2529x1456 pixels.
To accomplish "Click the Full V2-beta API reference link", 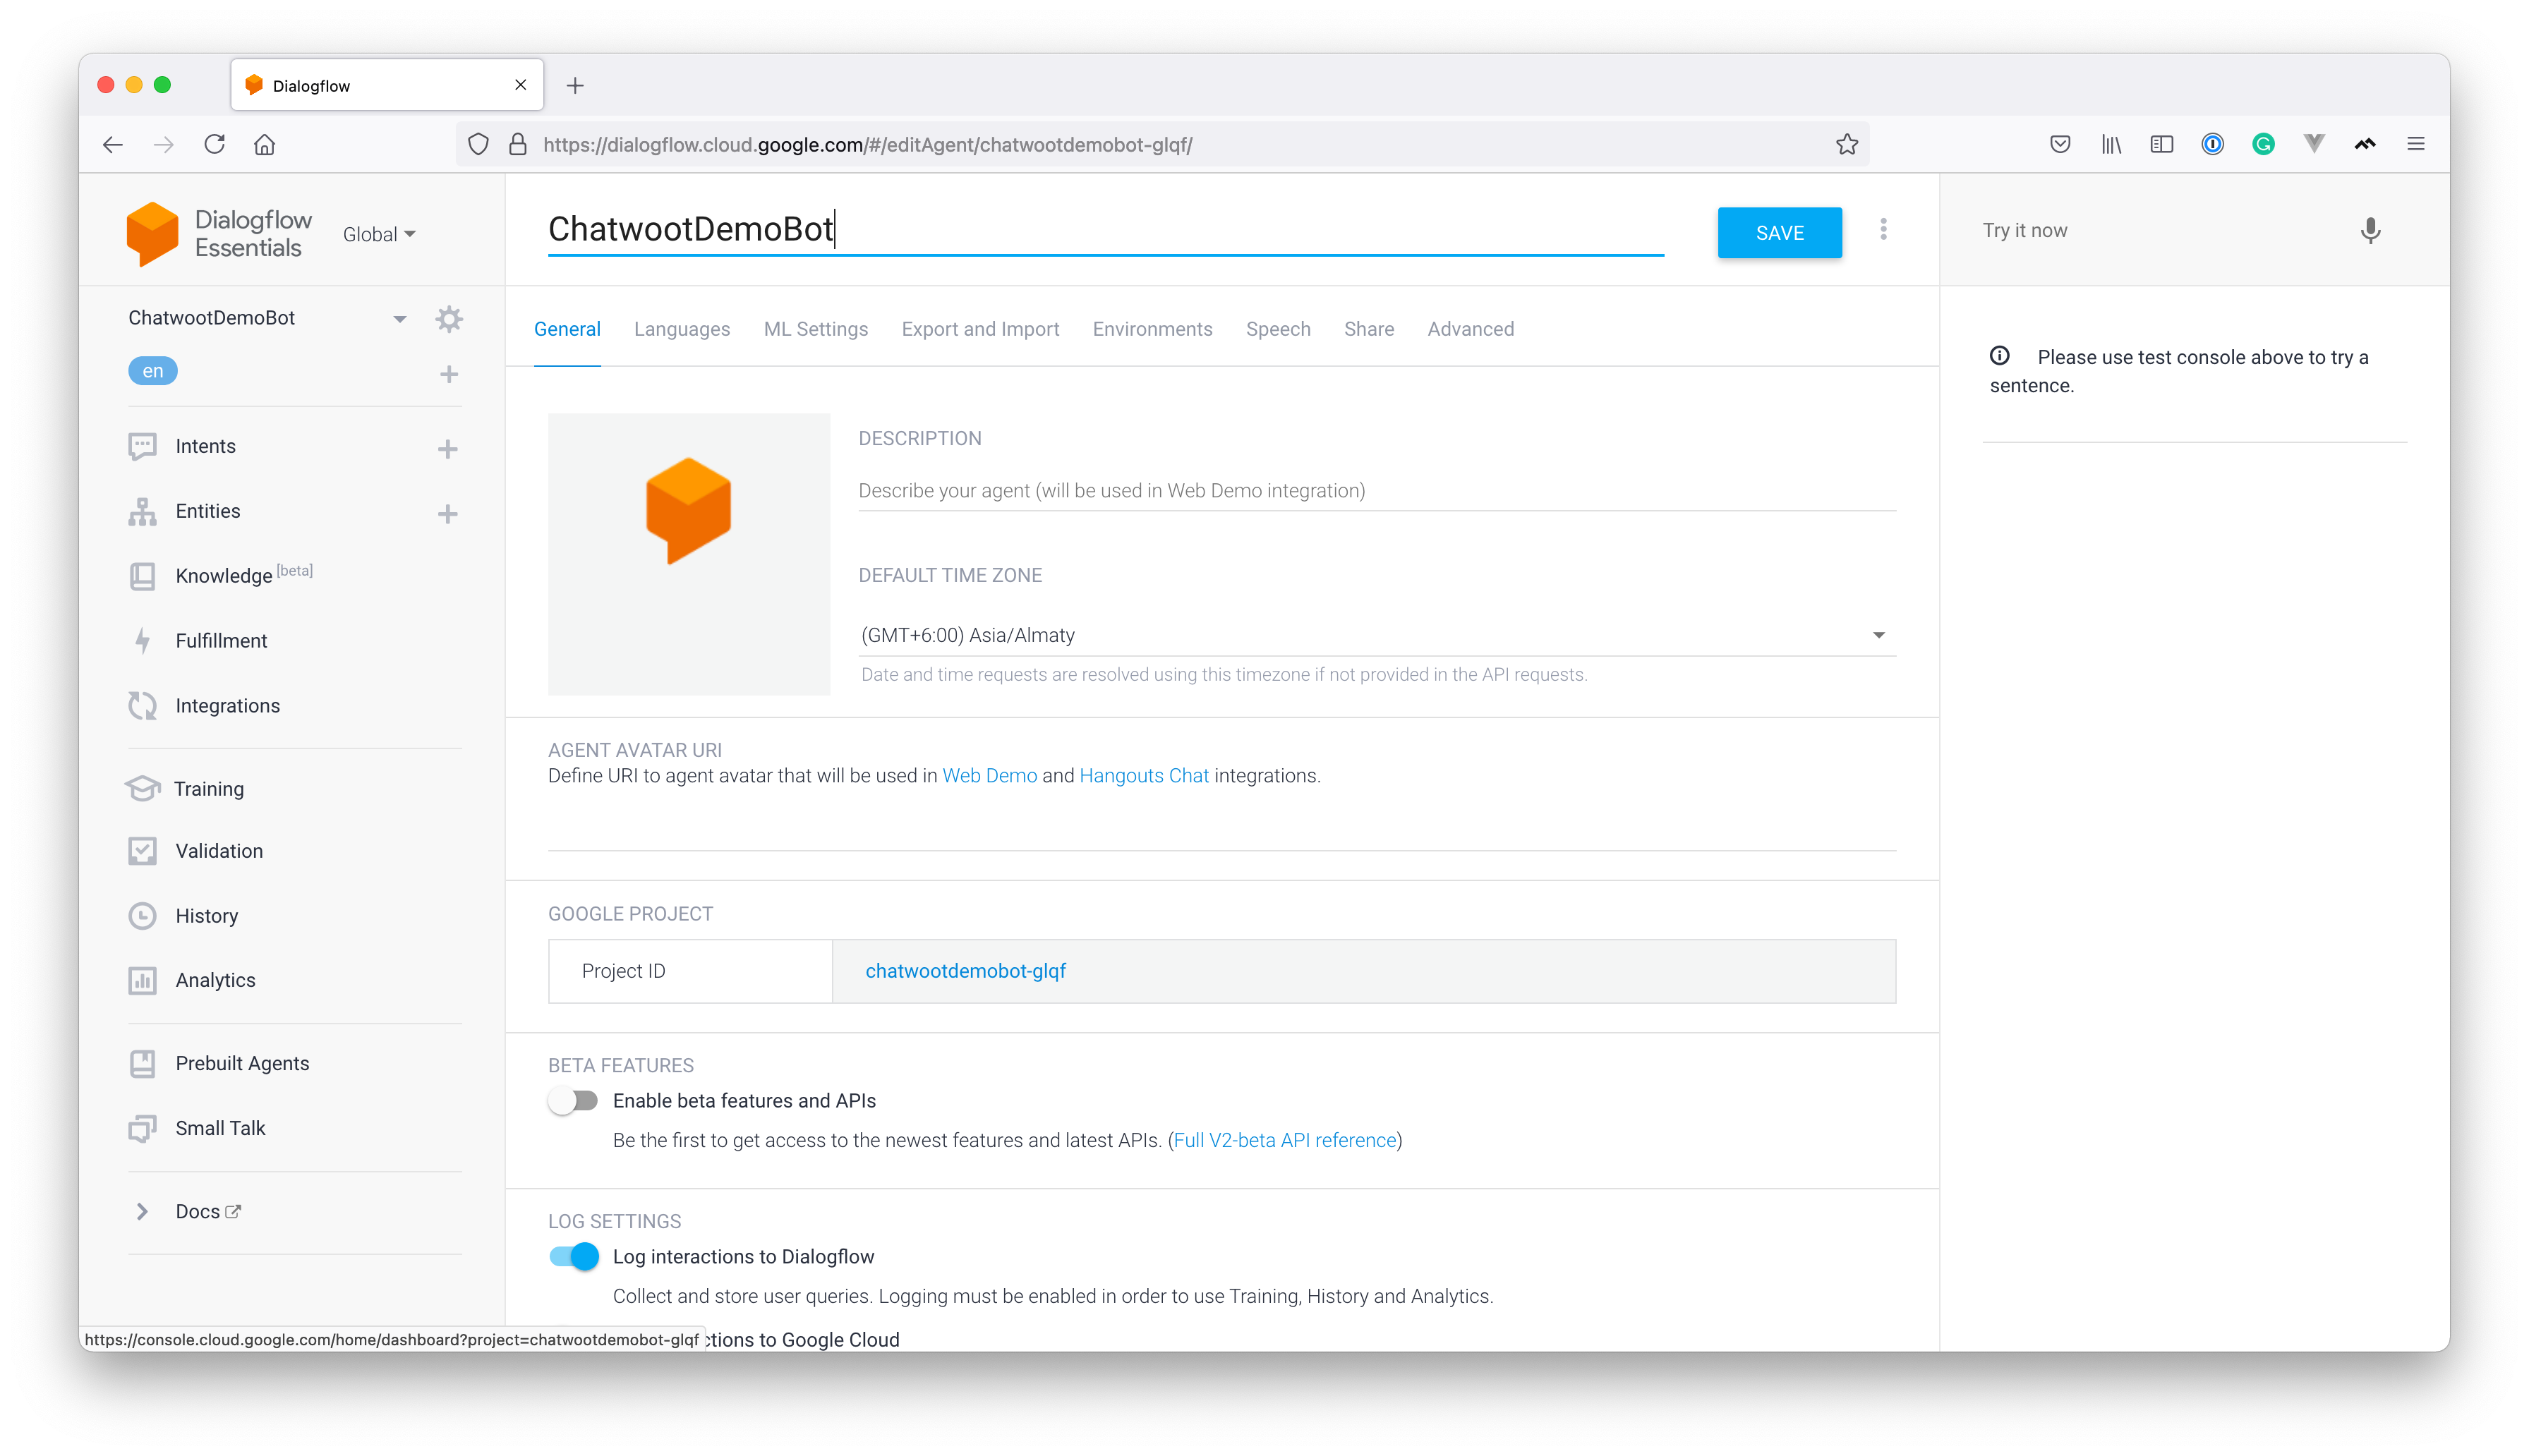I will [x=1284, y=1140].
